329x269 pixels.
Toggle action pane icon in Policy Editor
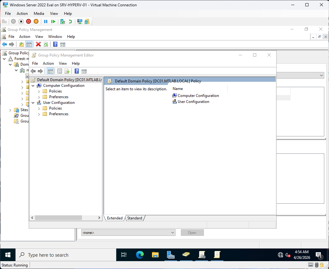(84, 71)
